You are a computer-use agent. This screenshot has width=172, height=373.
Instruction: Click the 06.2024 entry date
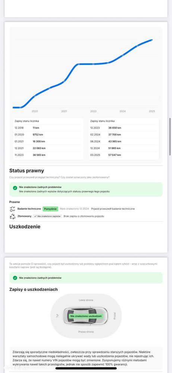click(95, 141)
